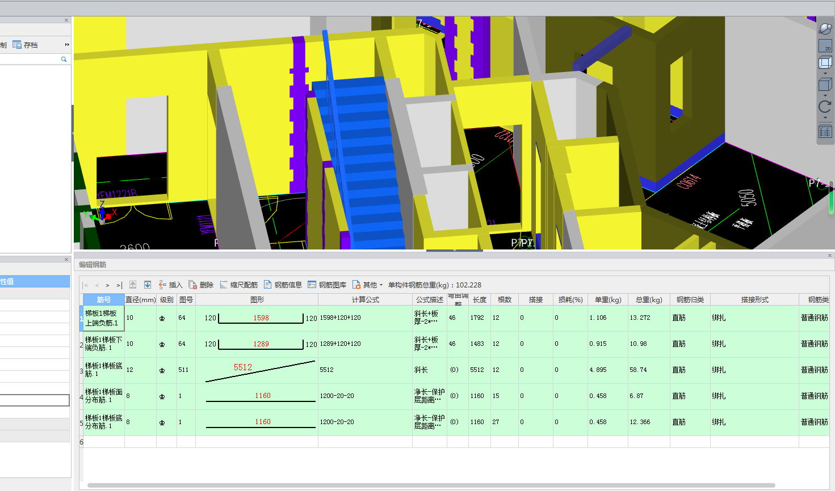This screenshot has height=491, width=835.
Task: Click the 总重(kg) column header
Action: [x=649, y=300]
